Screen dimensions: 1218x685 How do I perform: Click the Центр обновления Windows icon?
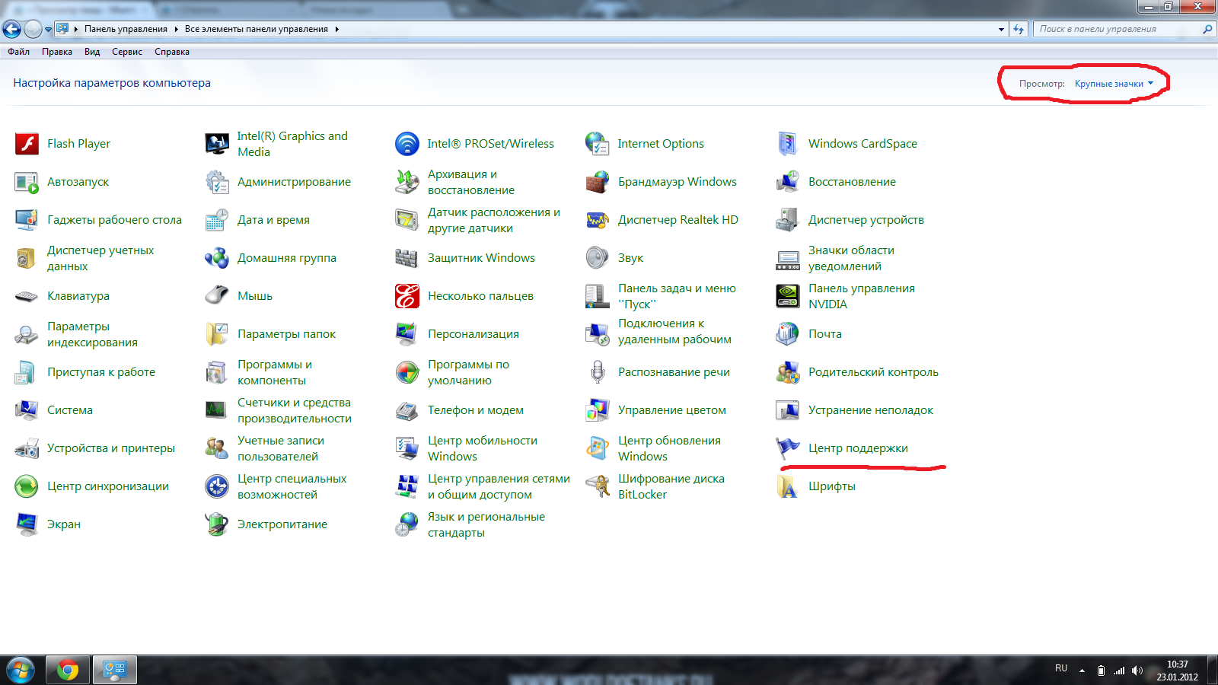(598, 448)
